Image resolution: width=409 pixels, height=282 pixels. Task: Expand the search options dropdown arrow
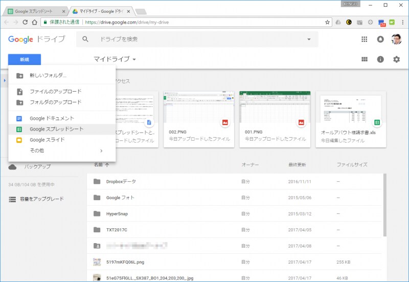(309, 39)
